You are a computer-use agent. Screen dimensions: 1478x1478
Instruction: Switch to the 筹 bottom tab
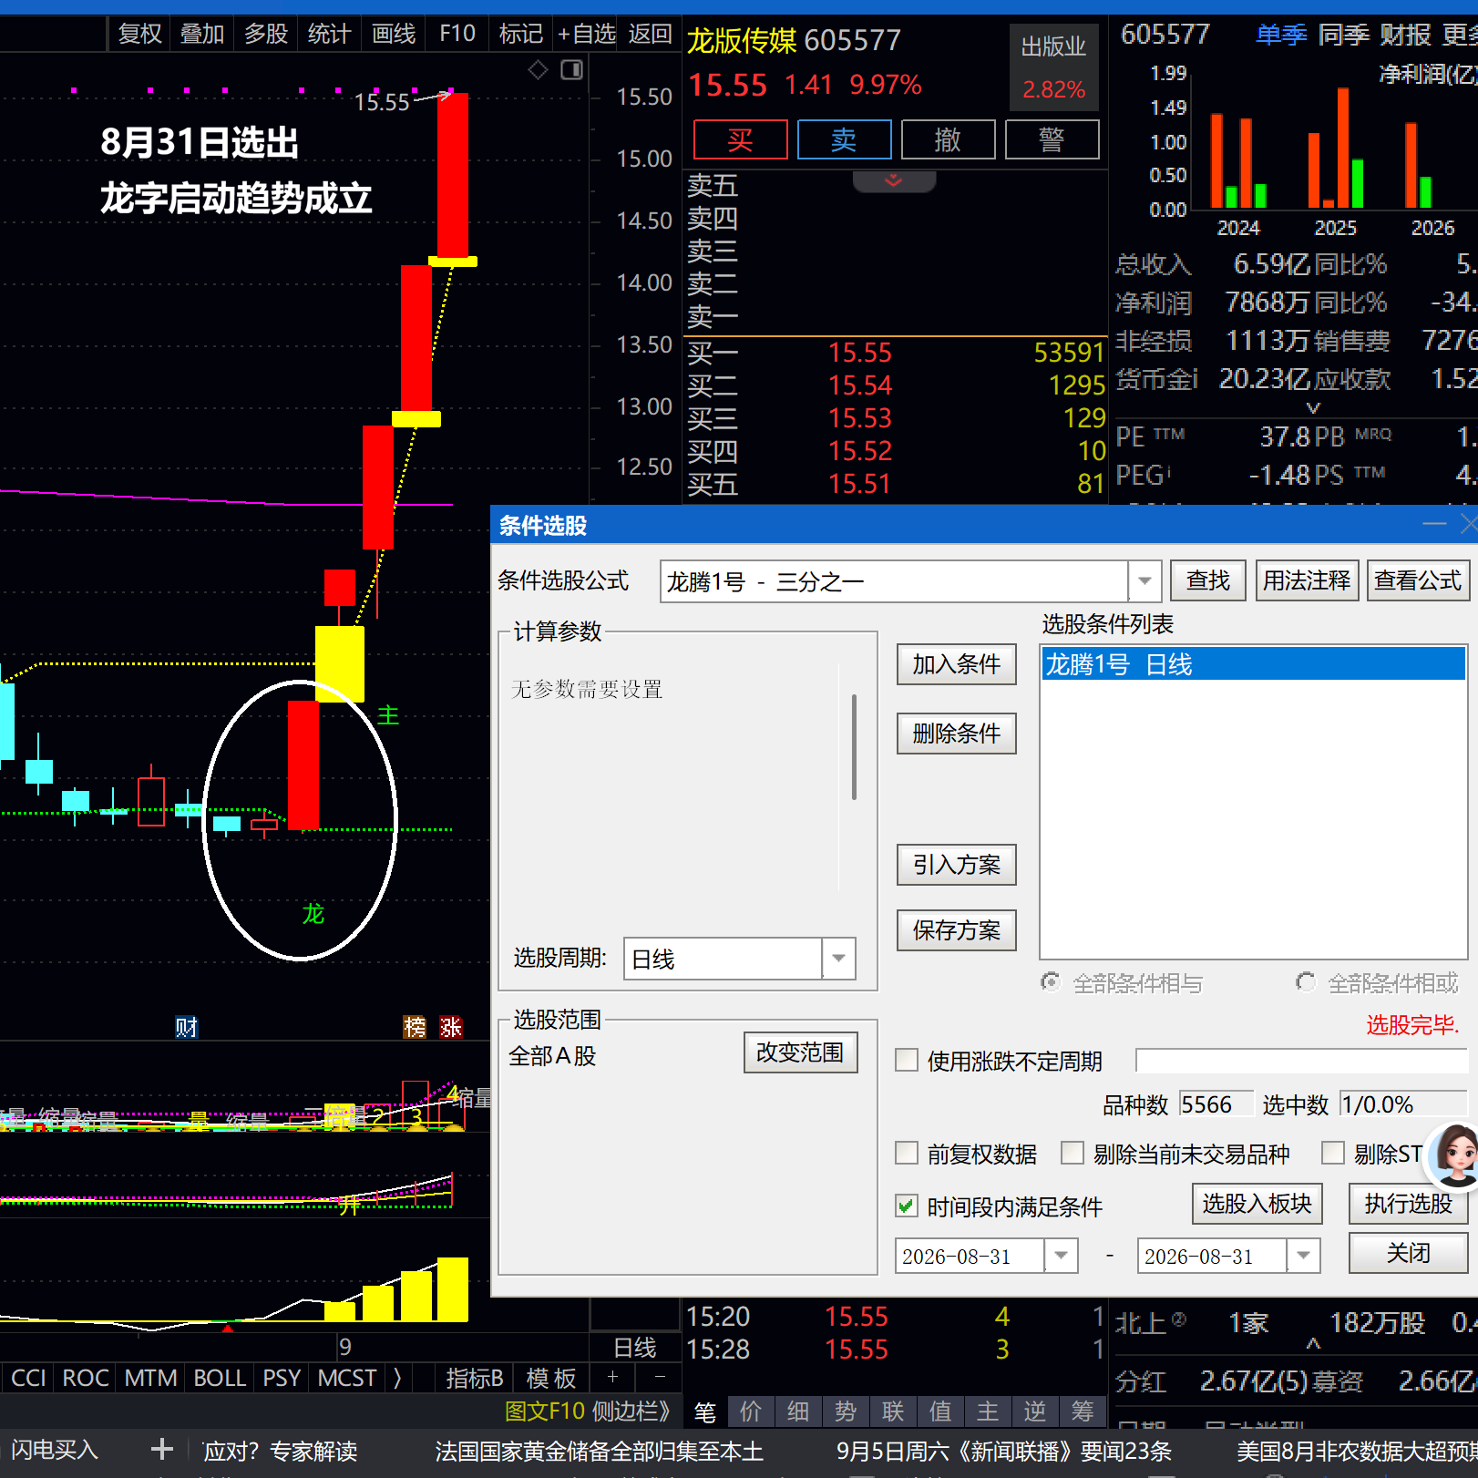click(x=1083, y=1411)
